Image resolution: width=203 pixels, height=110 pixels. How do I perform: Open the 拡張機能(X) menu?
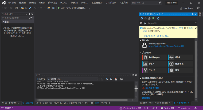[97, 3]
